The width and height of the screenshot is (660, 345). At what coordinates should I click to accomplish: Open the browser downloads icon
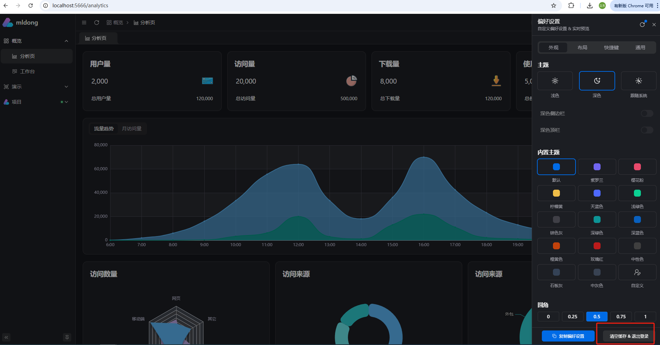590,6
